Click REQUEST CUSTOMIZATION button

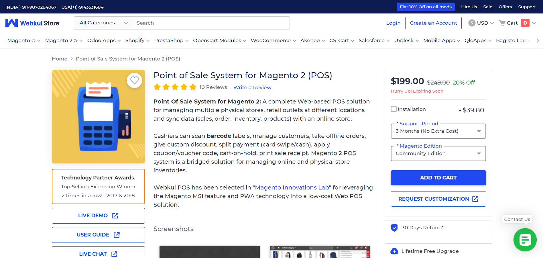pos(438,199)
